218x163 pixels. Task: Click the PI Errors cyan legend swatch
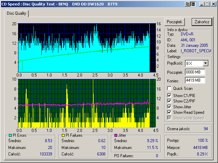[x=10, y=135]
